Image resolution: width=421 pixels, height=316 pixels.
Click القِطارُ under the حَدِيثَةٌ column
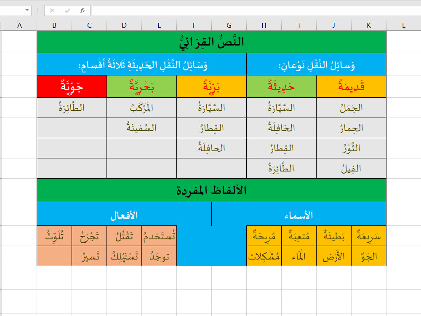281,148
